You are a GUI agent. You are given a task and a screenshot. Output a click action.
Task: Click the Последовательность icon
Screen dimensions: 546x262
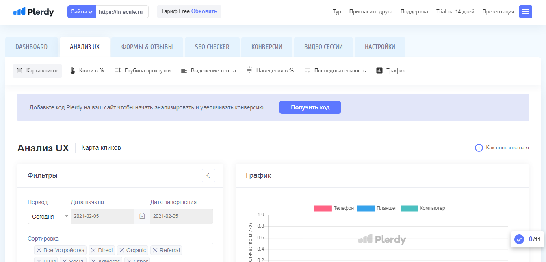coord(308,70)
